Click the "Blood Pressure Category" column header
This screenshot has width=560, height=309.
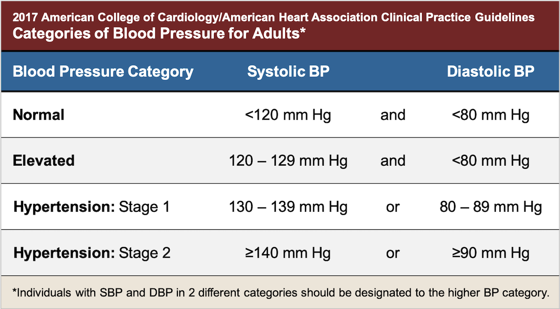pyautogui.click(x=103, y=72)
